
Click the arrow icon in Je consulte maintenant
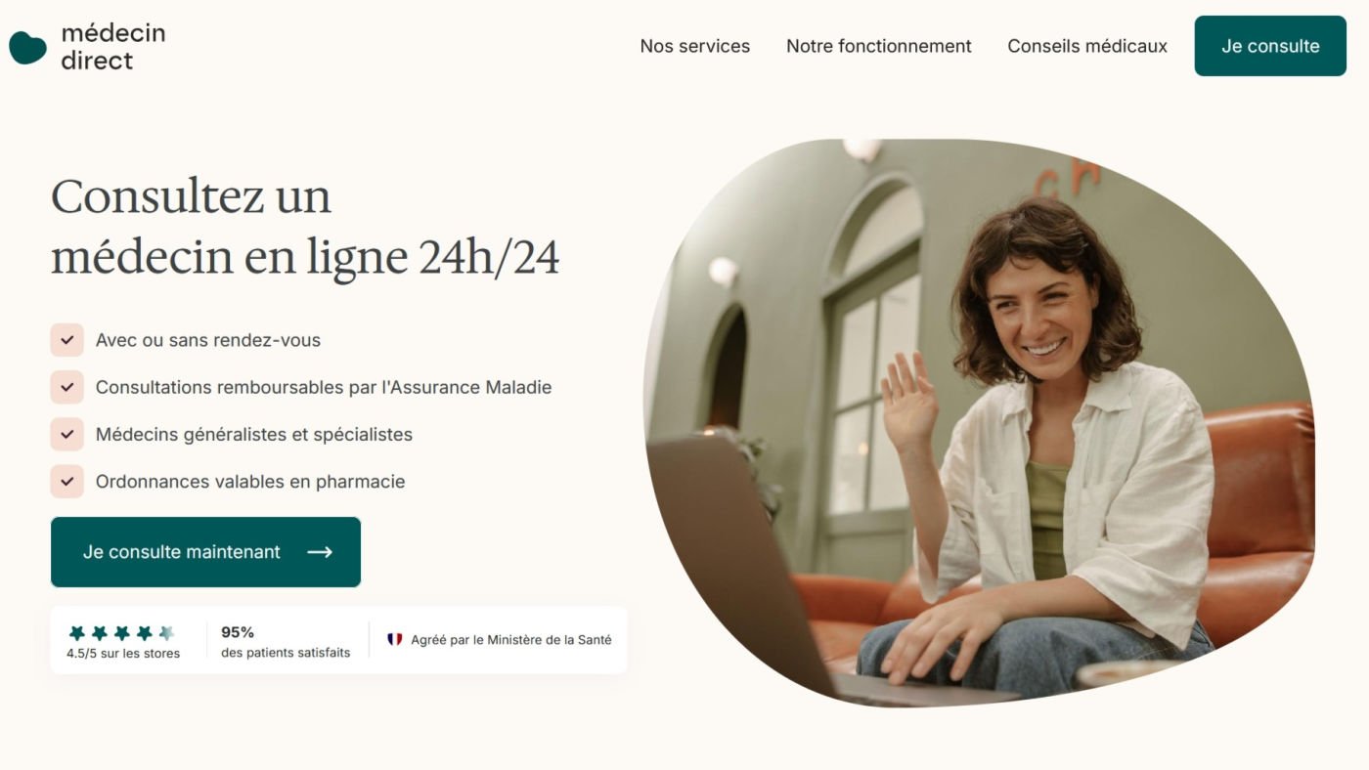pyautogui.click(x=320, y=552)
